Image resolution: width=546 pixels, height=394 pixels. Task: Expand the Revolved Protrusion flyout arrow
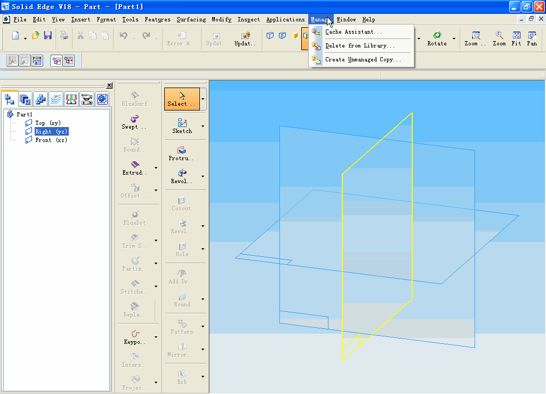click(203, 176)
